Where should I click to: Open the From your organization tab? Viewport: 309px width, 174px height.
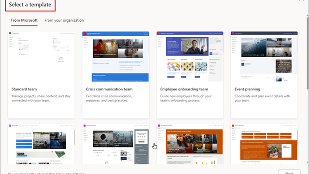(x=64, y=20)
